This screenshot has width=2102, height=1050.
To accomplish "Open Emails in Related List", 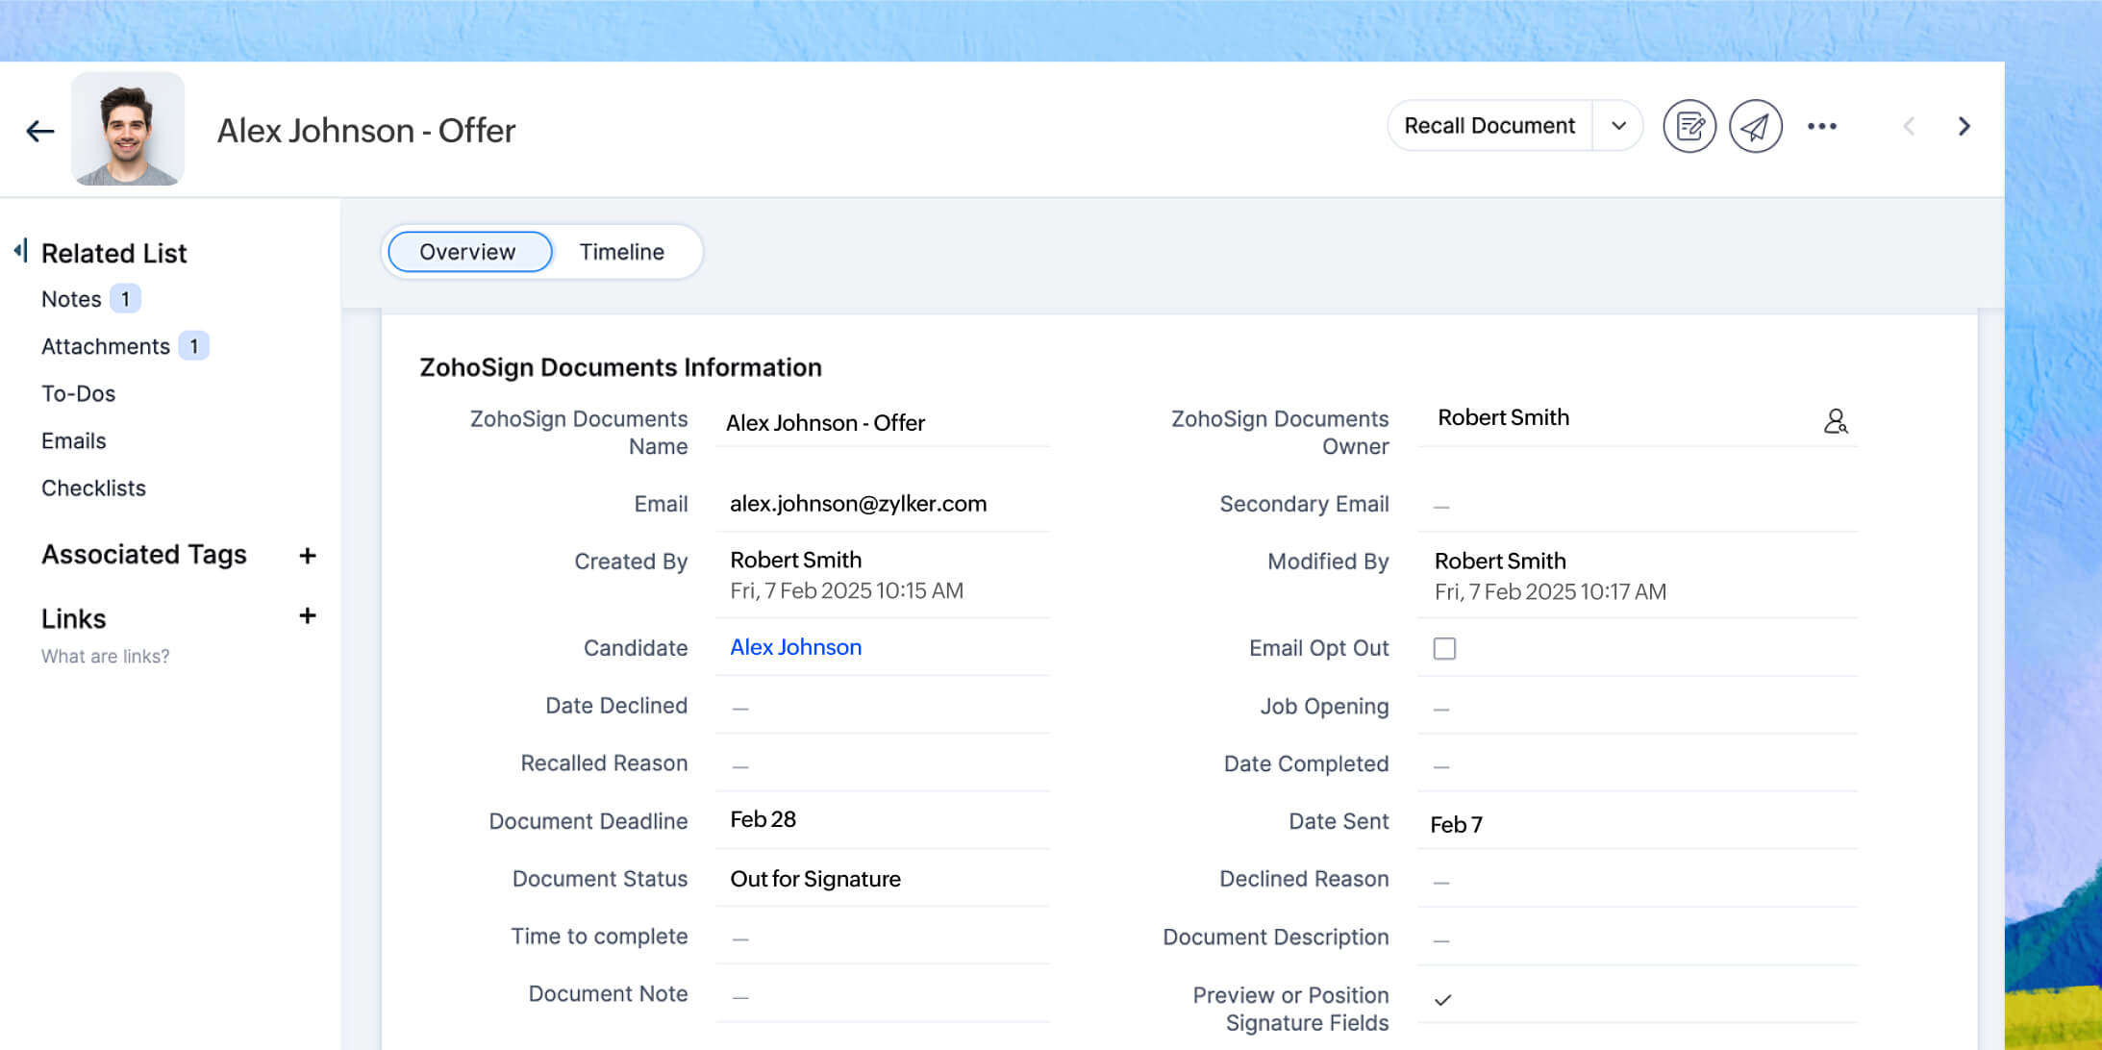I will pos(73,440).
